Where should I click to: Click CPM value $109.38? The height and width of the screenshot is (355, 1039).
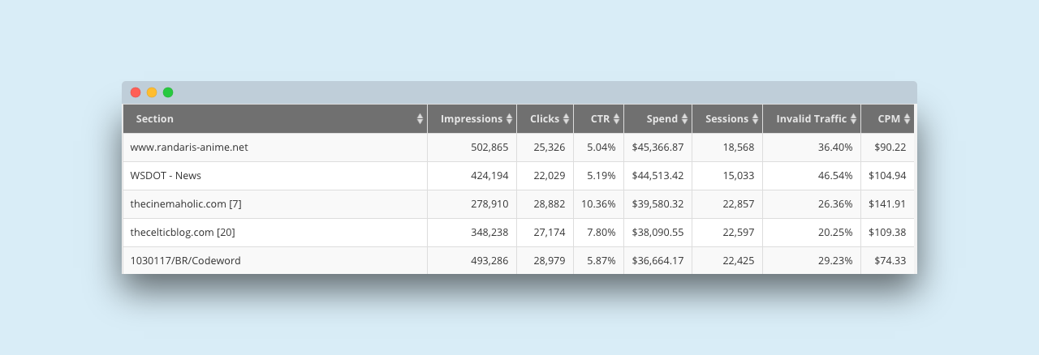[887, 233]
